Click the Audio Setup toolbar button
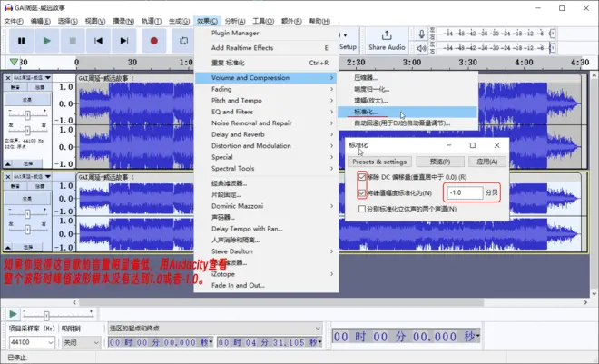599x364 pixels. click(x=348, y=41)
